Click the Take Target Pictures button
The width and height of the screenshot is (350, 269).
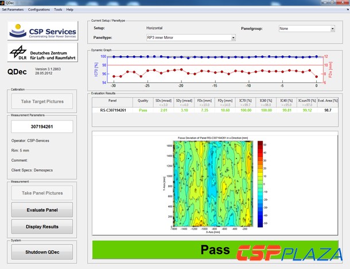tap(43, 101)
